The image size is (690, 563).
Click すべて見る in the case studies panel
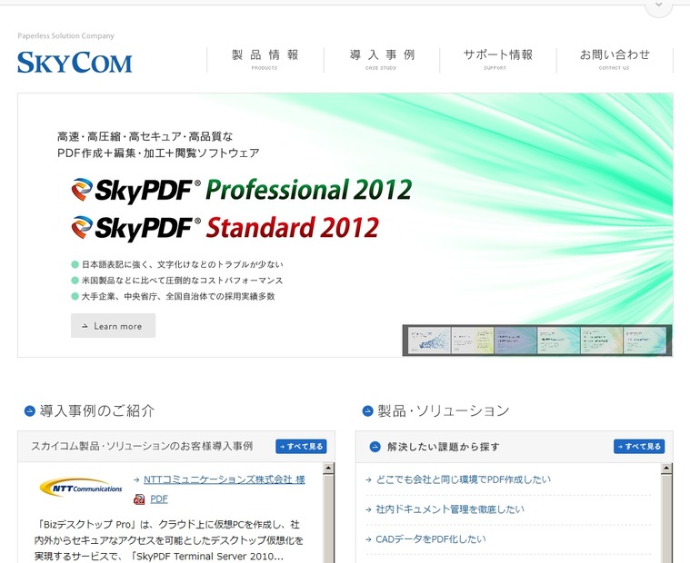click(302, 446)
